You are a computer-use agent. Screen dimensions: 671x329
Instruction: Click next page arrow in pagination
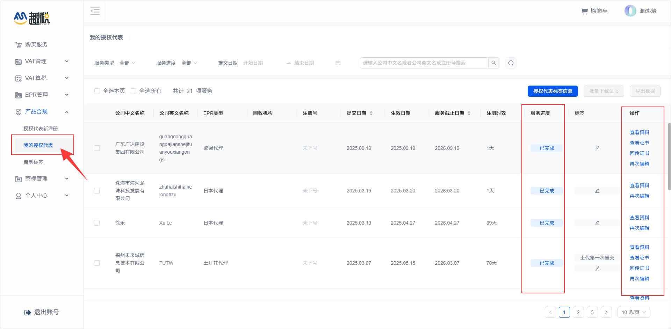[x=606, y=312]
